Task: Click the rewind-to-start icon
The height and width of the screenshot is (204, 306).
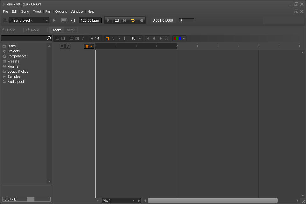Action: click(125, 20)
